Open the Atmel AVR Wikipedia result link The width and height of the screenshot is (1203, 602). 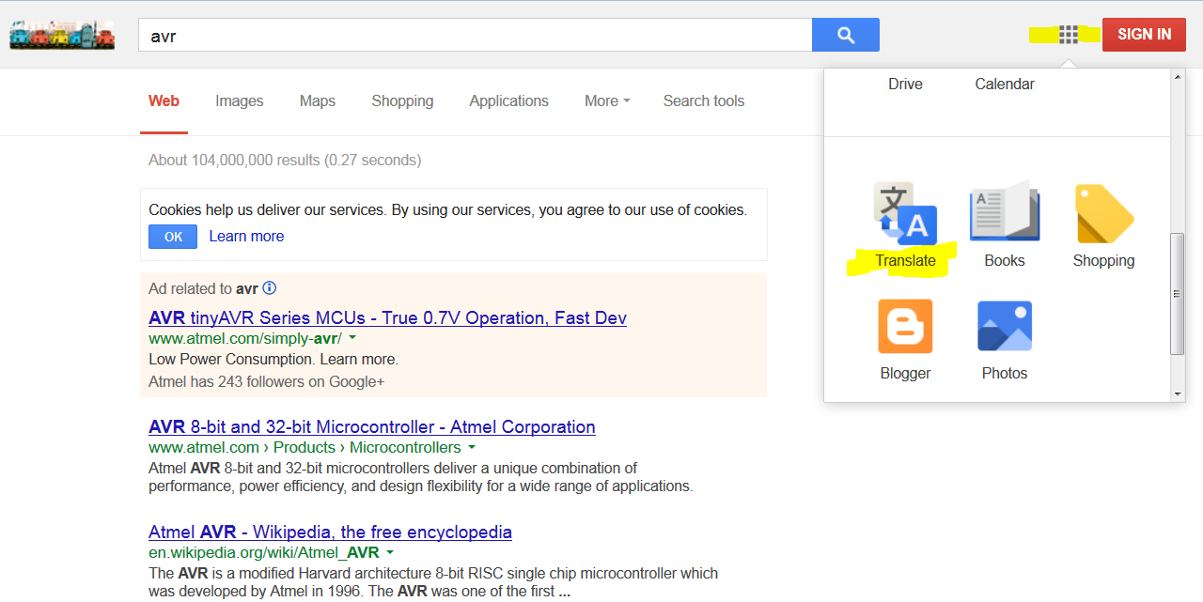tap(330, 532)
